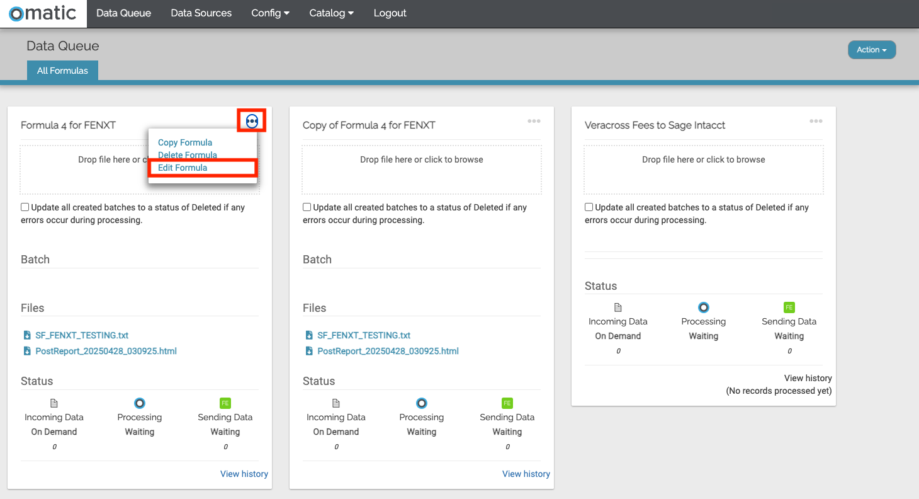Click 'On Demand' text in Veracross card
919x499 pixels.
coord(618,336)
